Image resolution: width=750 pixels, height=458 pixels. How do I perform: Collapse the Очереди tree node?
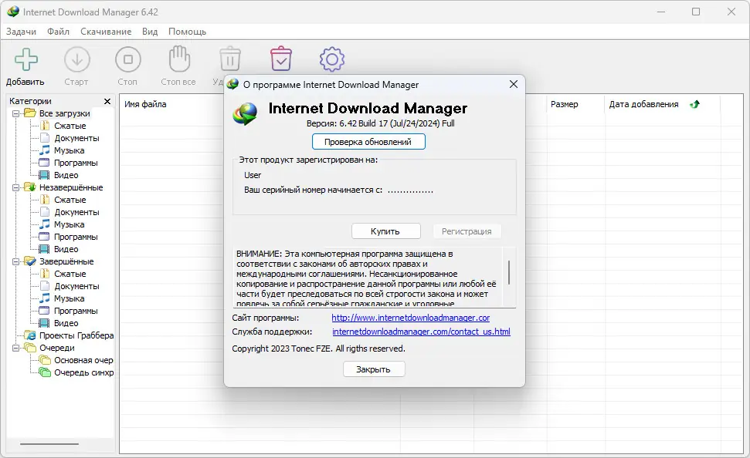pyautogui.click(x=15, y=349)
